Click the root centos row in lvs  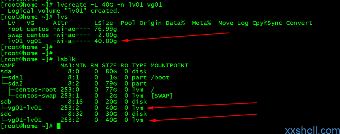tap(62, 29)
